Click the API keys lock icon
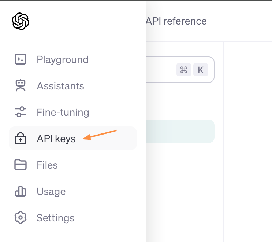The image size is (272, 242). [21, 139]
